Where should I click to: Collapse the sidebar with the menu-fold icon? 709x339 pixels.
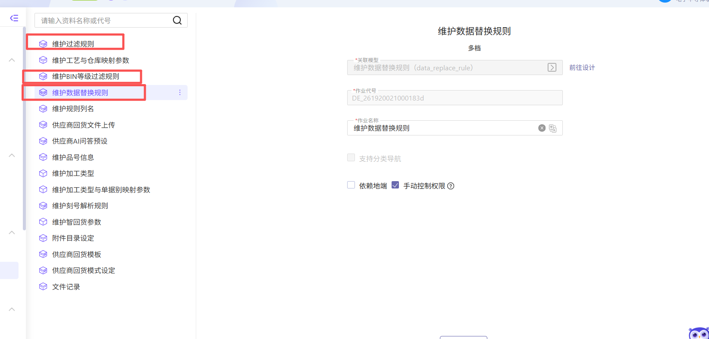pos(14,18)
